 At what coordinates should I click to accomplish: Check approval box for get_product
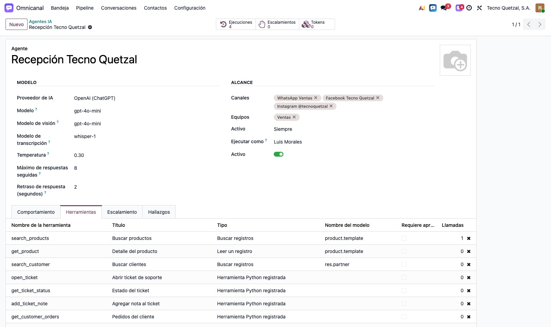[x=404, y=251]
